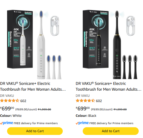The width and height of the screenshot is (143, 138).
Task: Click the prime logo under the white toothbrush
Action: coord(6,123)
